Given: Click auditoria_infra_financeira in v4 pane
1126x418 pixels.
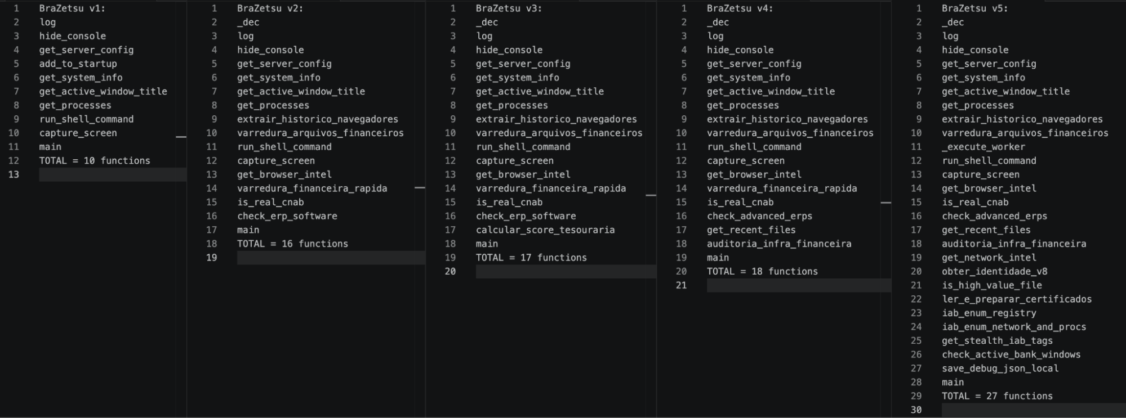Looking at the screenshot, I should point(779,244).
